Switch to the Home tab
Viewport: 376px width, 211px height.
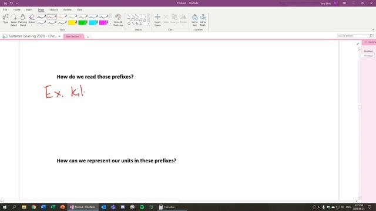click(x=17, y=10)
